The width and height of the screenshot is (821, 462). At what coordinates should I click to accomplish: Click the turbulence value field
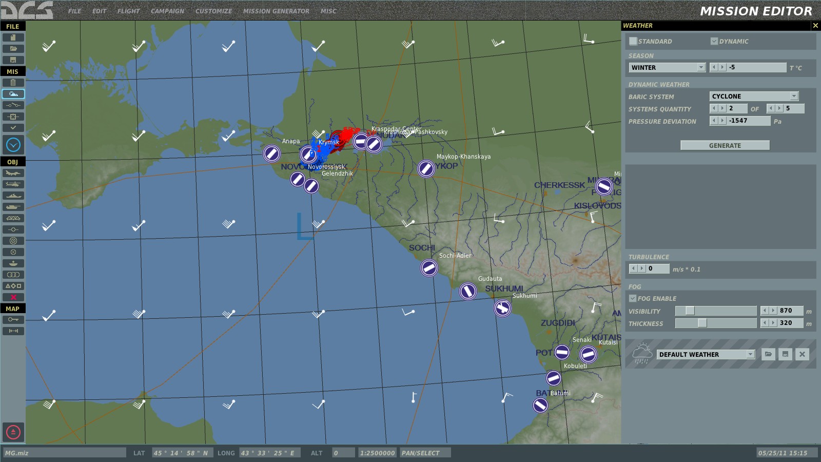(x=658, y=268)
